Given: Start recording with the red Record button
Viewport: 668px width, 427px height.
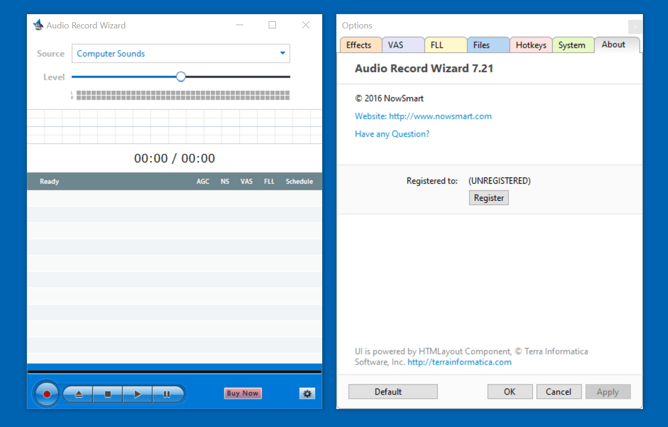Looking at the screenshot, I should (46, 394).
